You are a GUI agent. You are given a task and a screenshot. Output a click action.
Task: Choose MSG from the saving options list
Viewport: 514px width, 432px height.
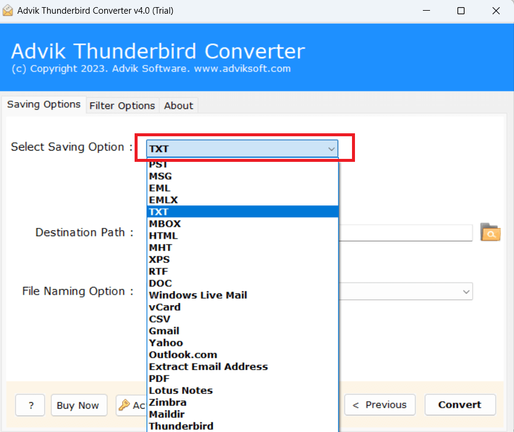click(x=242, y=176)
